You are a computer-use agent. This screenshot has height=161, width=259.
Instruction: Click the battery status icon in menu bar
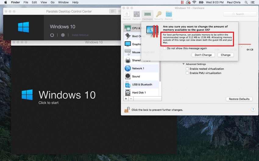(x=201, y=2)
